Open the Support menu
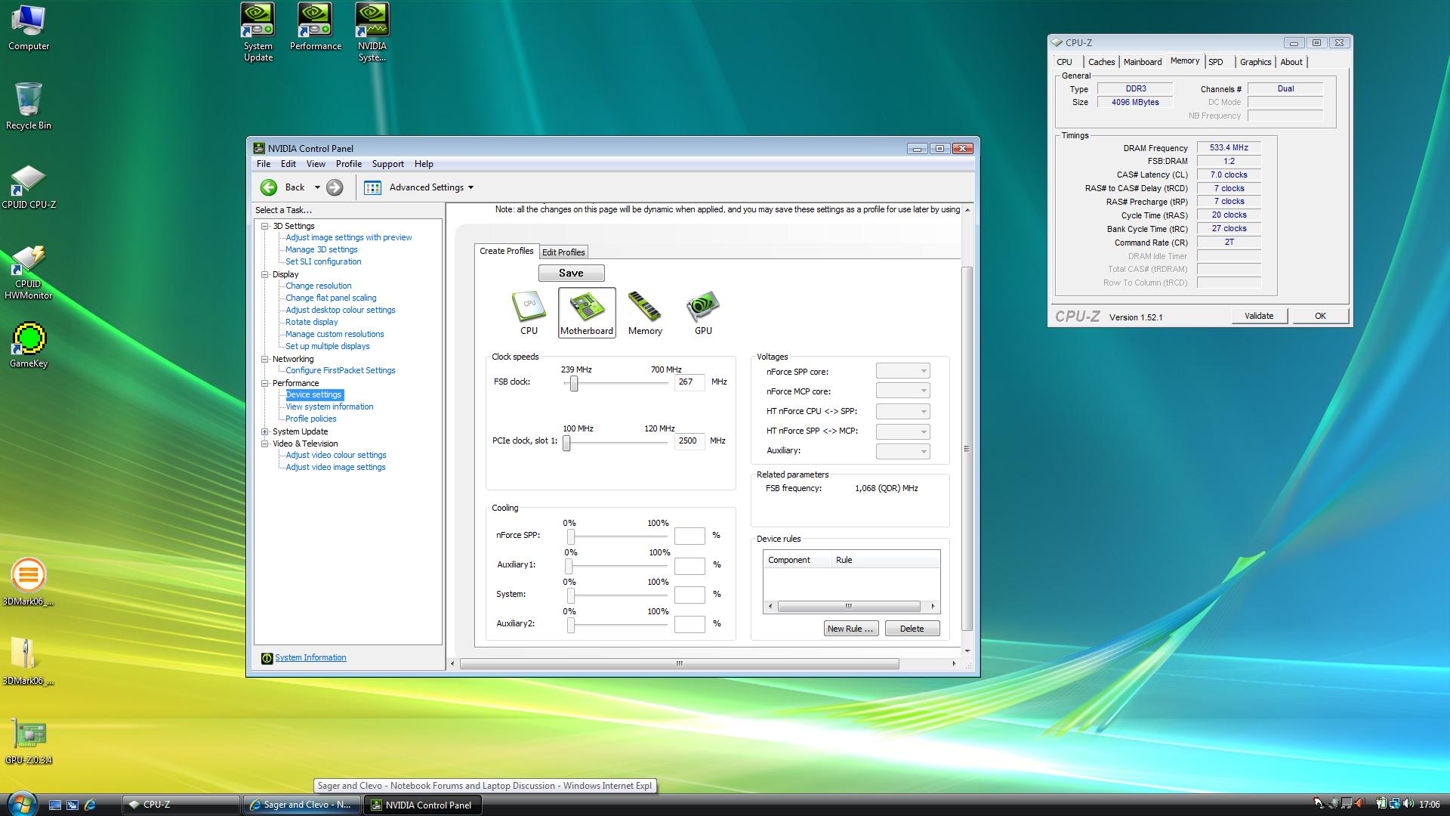The height and width of the screenshot is (816, 1450). click(388, 164)
